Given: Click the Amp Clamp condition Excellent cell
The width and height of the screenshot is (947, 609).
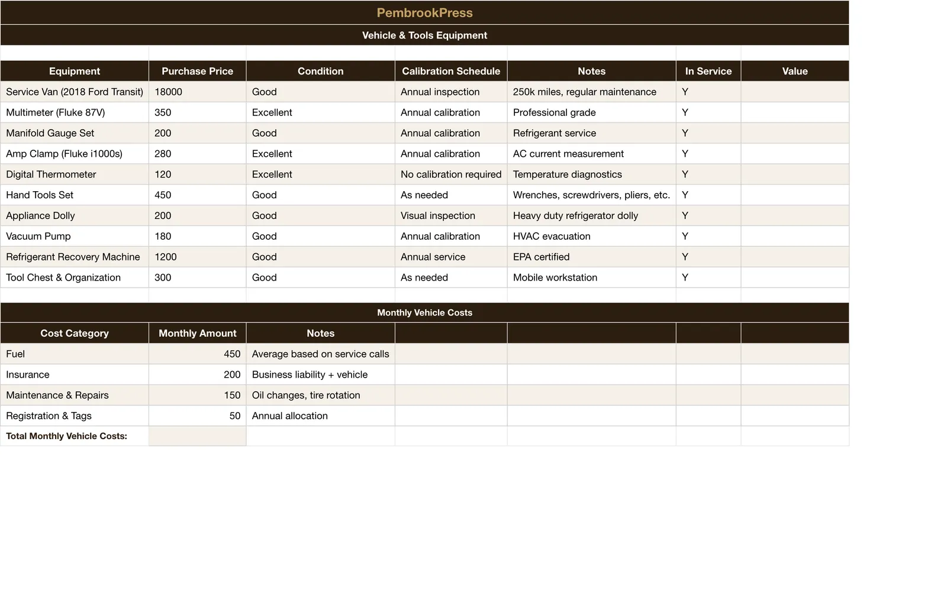Looking at the screenshot, I should coord(320,154).
